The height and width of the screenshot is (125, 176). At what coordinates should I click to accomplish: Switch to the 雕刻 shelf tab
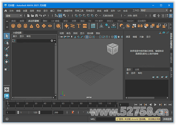click(45, 21)
